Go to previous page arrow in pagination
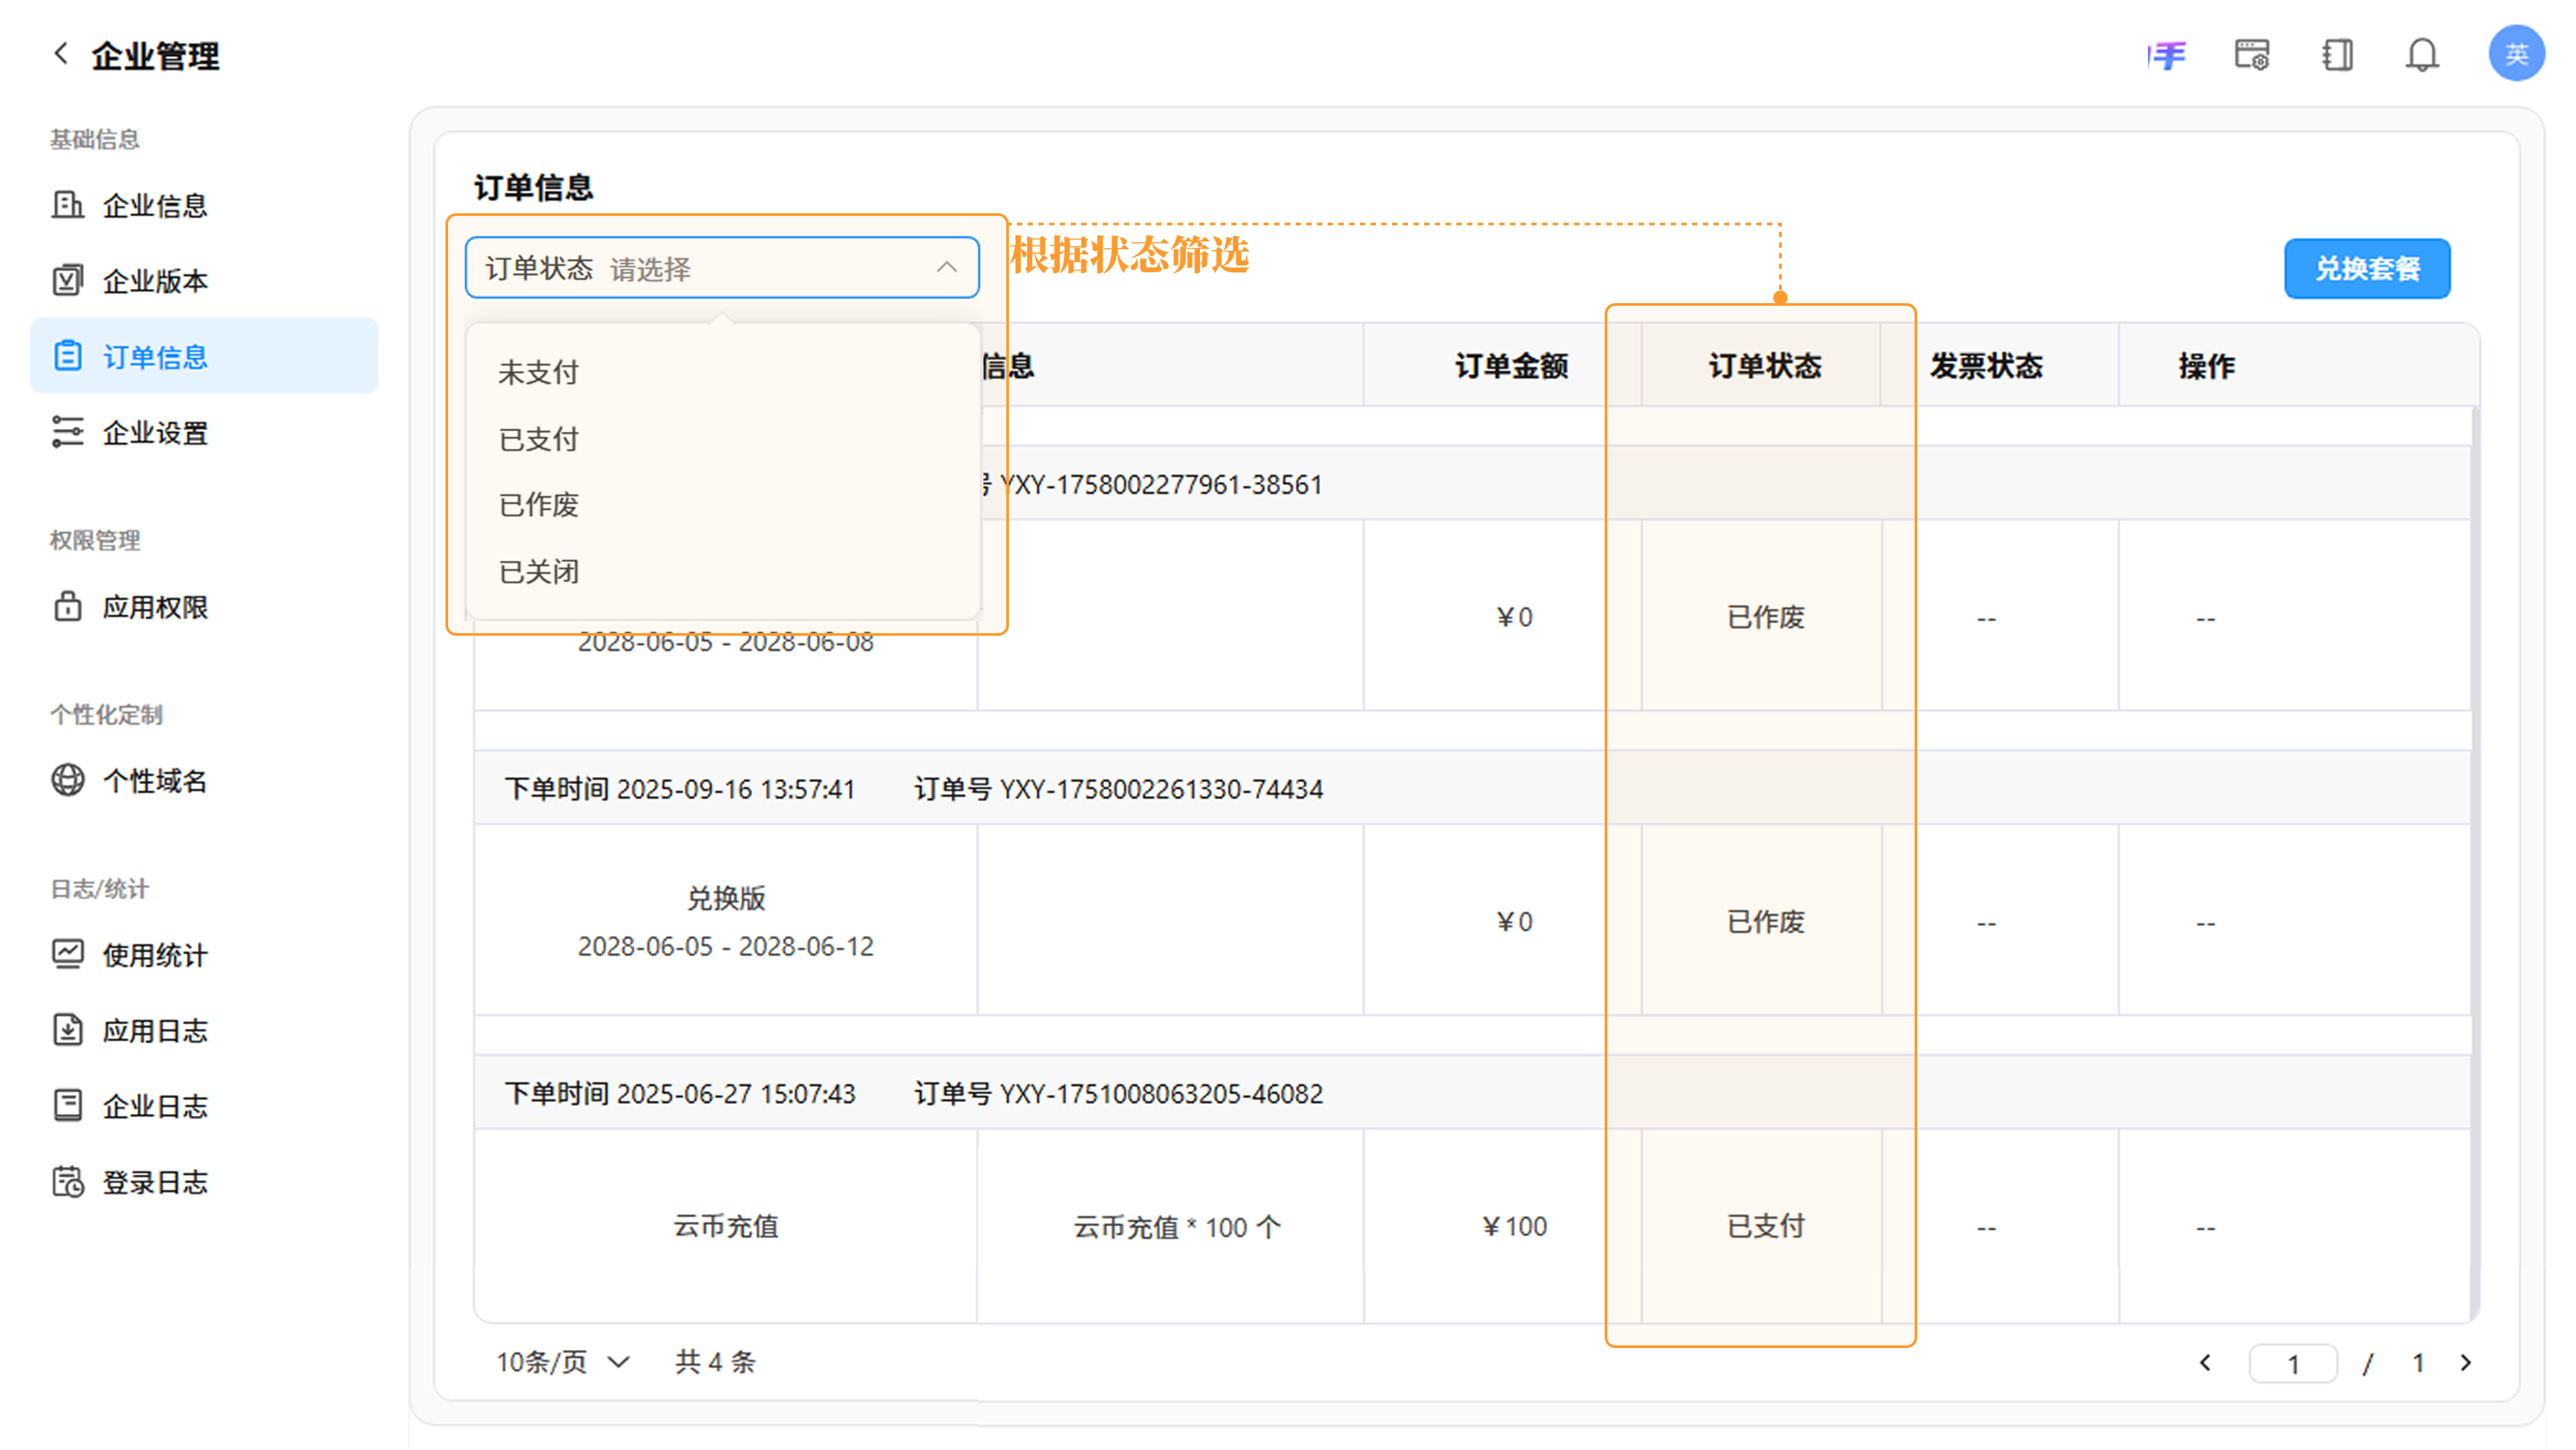The image size is (2576, 1450). [2205, 1363]
